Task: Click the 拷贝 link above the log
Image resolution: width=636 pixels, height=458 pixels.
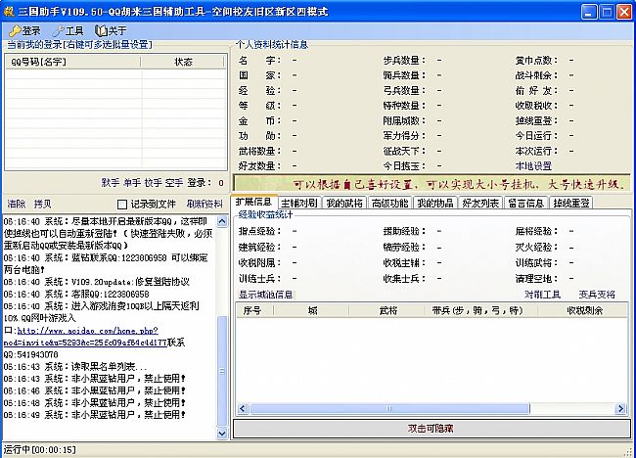Action: tap(43, 205)
